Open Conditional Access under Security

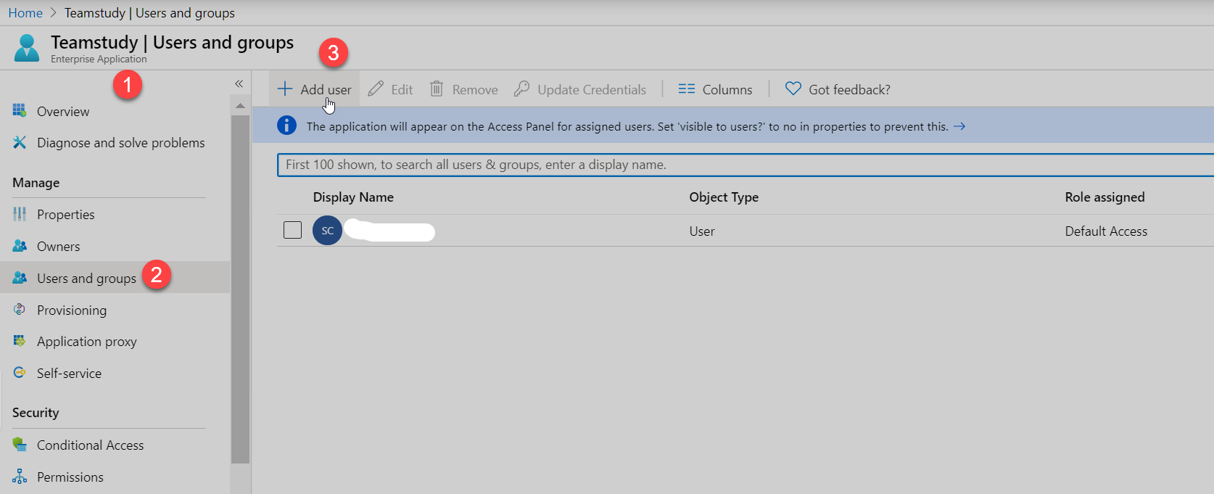pos(90,445)
